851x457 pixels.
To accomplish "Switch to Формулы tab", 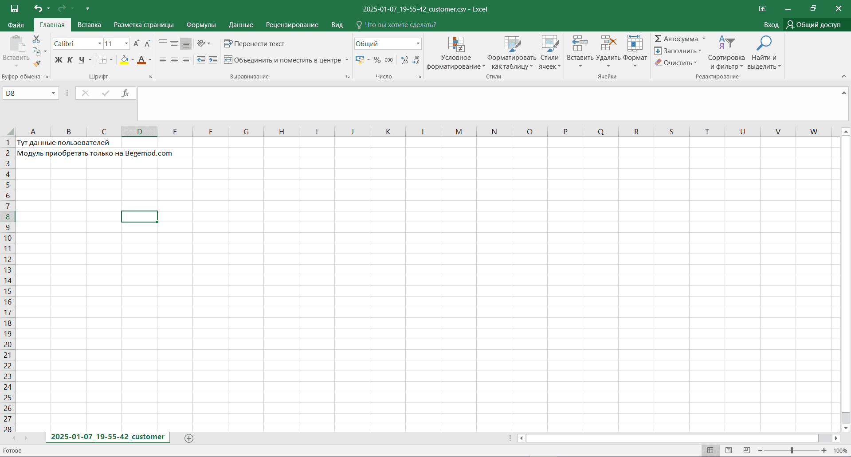I will pos(201,25).
